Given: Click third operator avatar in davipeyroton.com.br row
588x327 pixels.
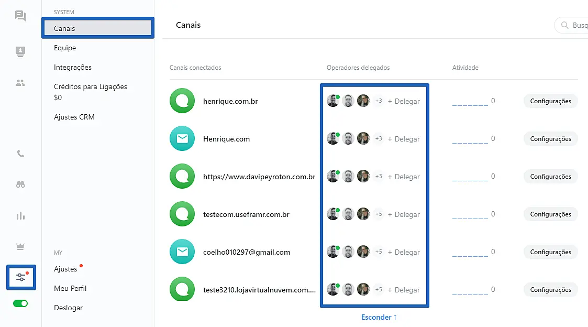Looking at the screenshot, I should tap(363, 176).
